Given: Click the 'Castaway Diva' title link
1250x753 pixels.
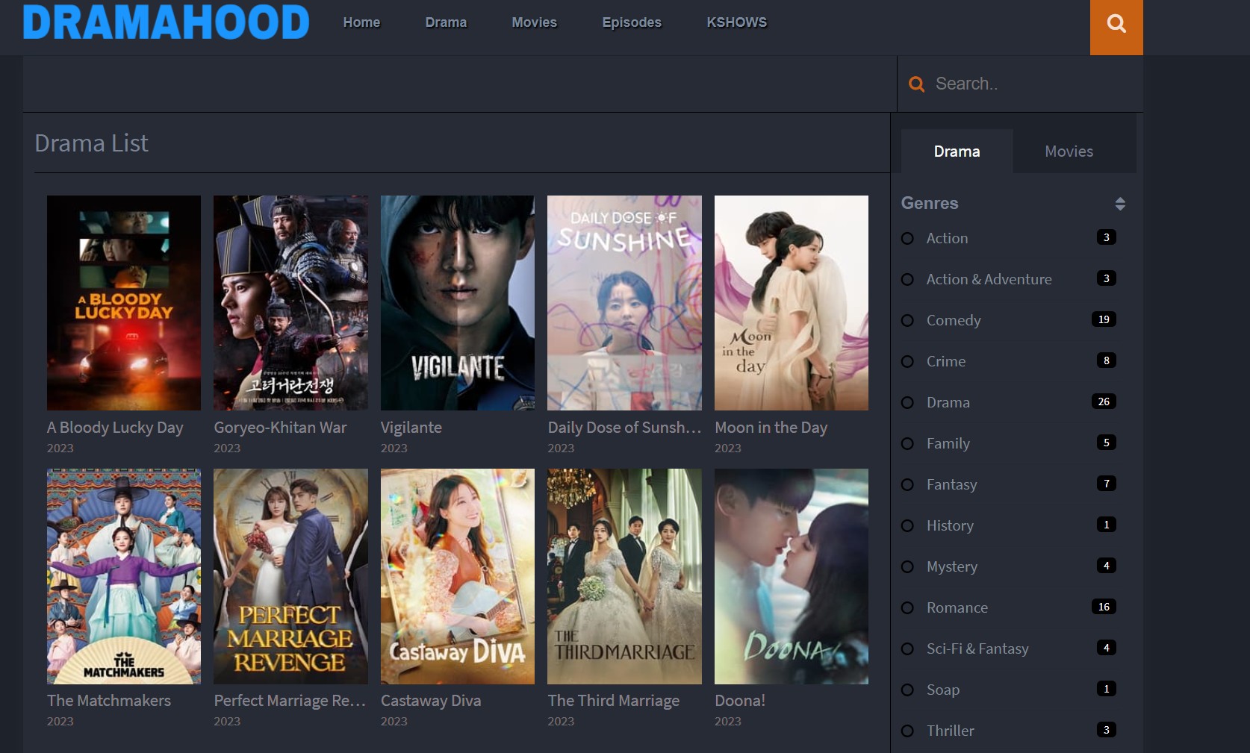Looking at the screenshot, I should tap(431, 701).
